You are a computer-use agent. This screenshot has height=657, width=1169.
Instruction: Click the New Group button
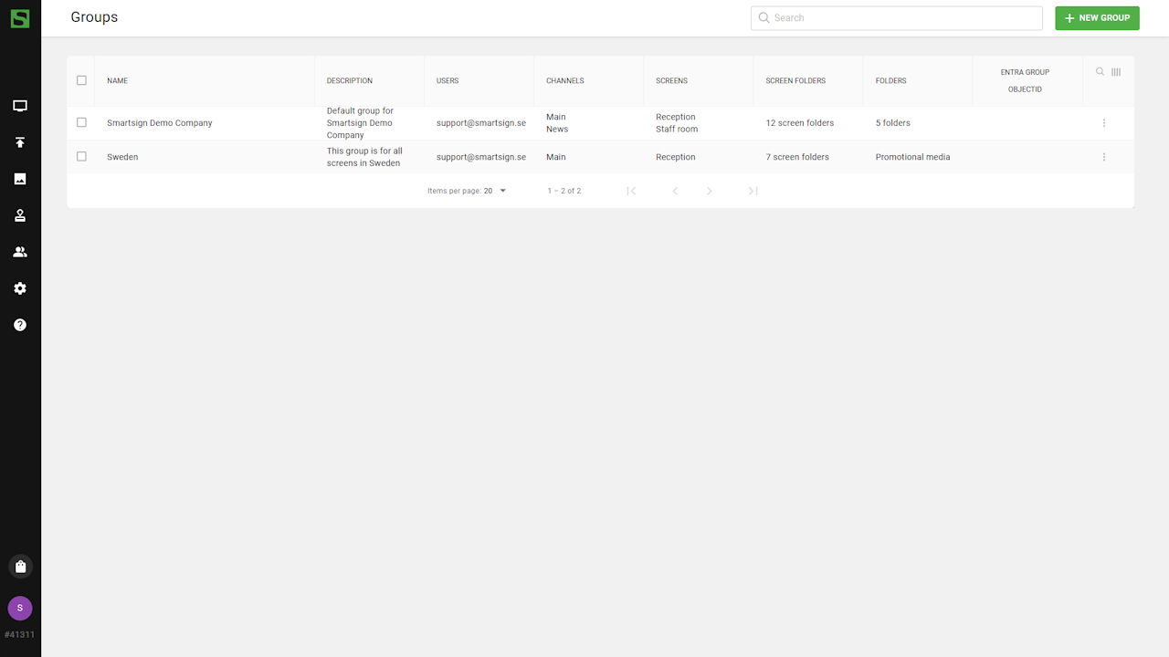[x=1097, y=18]
